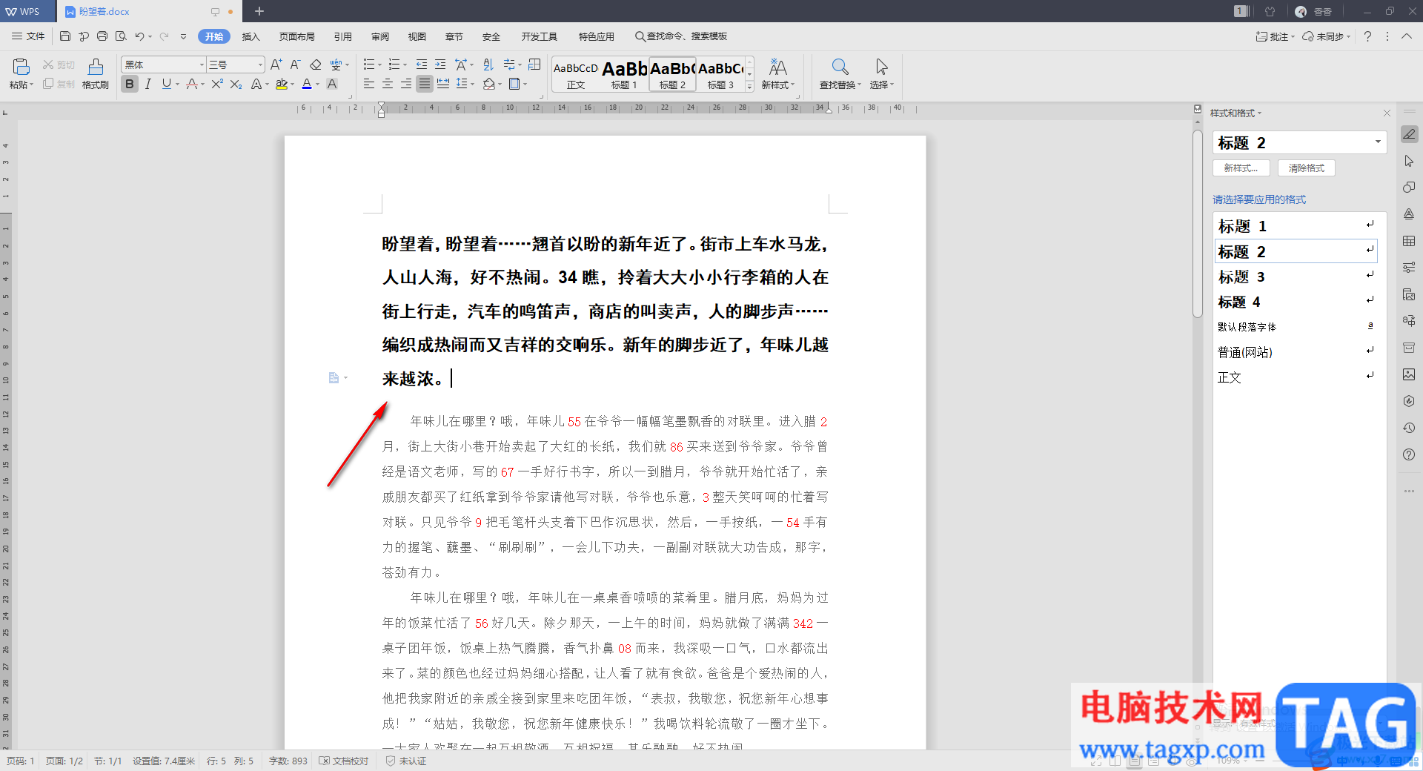Decrease font size with A- icon
The width and height of the screenshot is (1423, 771).
pyautogui.click(x=295, y=65)
